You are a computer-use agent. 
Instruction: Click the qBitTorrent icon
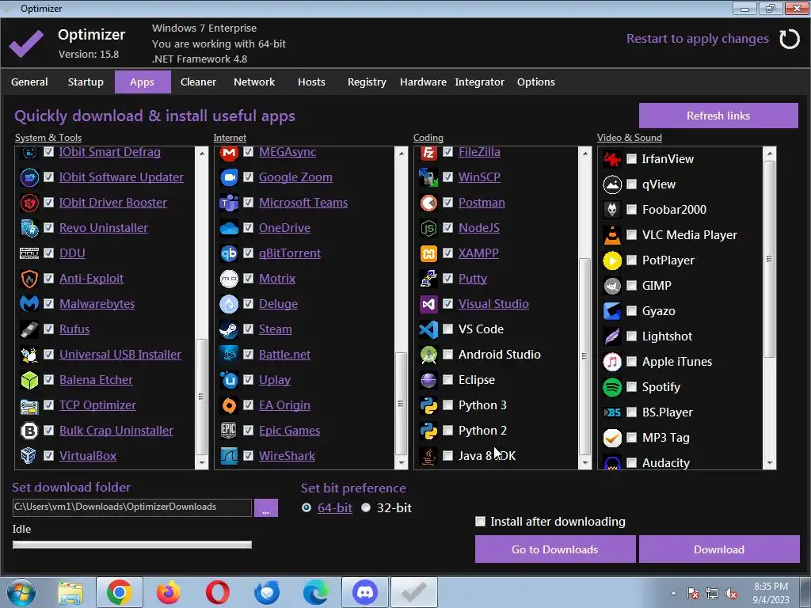pos(229,253)
